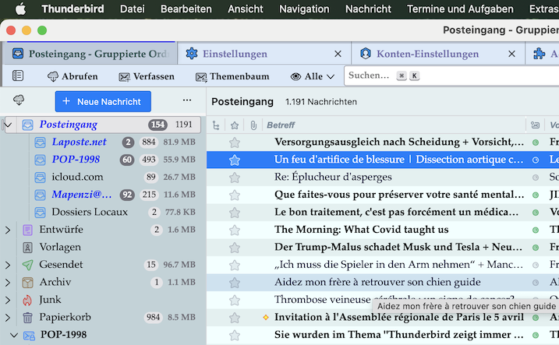Sort by the read status column header
Screen dimensions: 559x345
pos(535,125)
